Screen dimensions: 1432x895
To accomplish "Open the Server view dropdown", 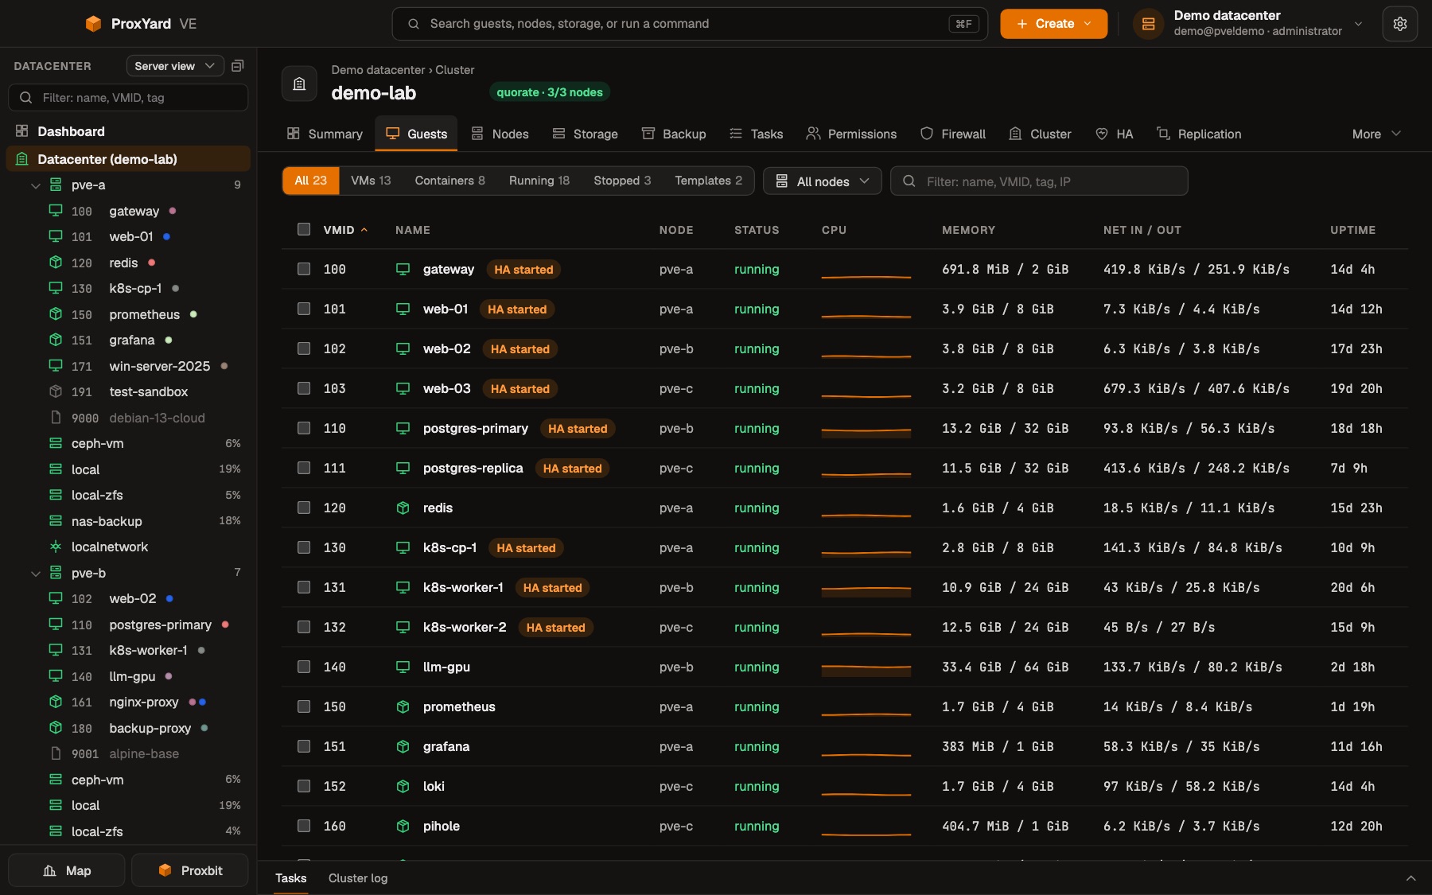I will 175,66.
